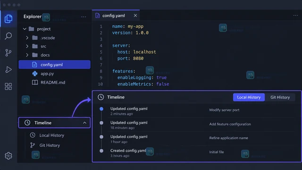
Task: Click the Timeline panel clock icon
Action: point(101,97)
